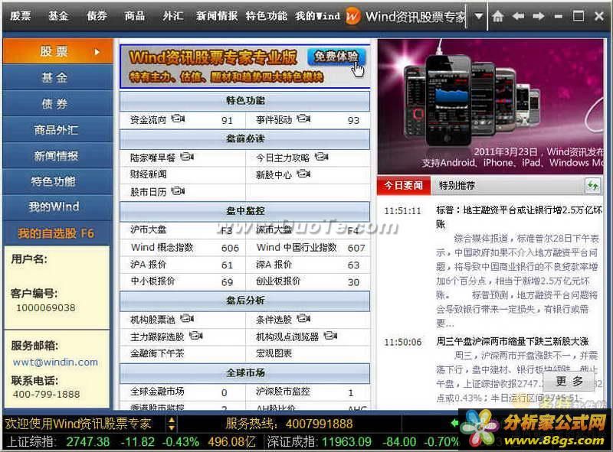Click the camera icon beside 条件选股
Viewport: 613px width, 452px height.
click(303, 318)
